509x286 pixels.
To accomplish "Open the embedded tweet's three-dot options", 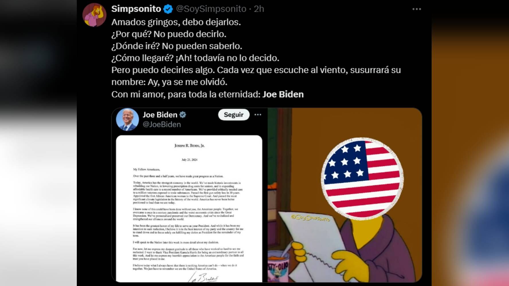I will (x=258, y=115).
